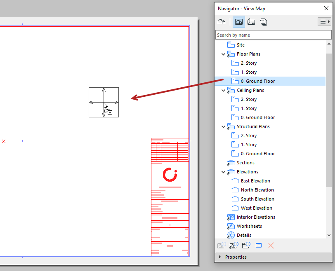Click the Clone a Folder icon
The image size is (335, 271).
(x=234, y=245)
